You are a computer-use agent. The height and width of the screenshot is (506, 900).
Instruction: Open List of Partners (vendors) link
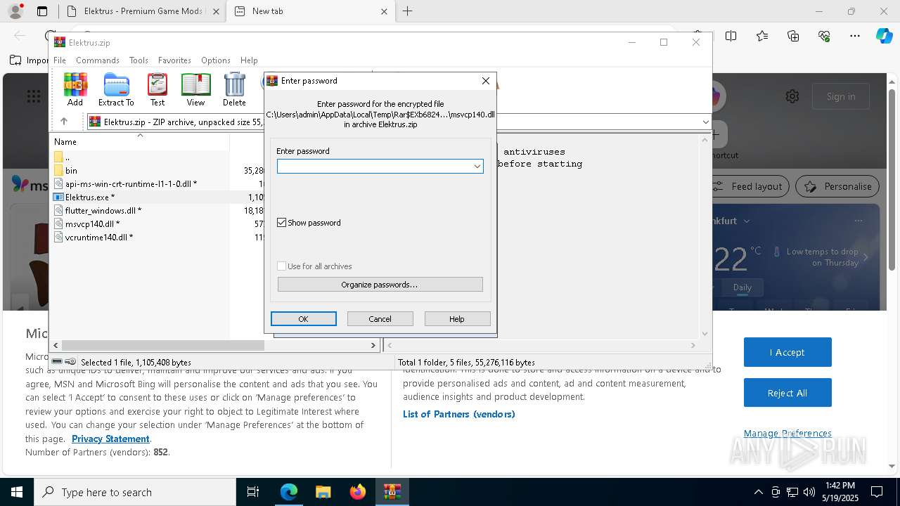[x=459, y=414]
